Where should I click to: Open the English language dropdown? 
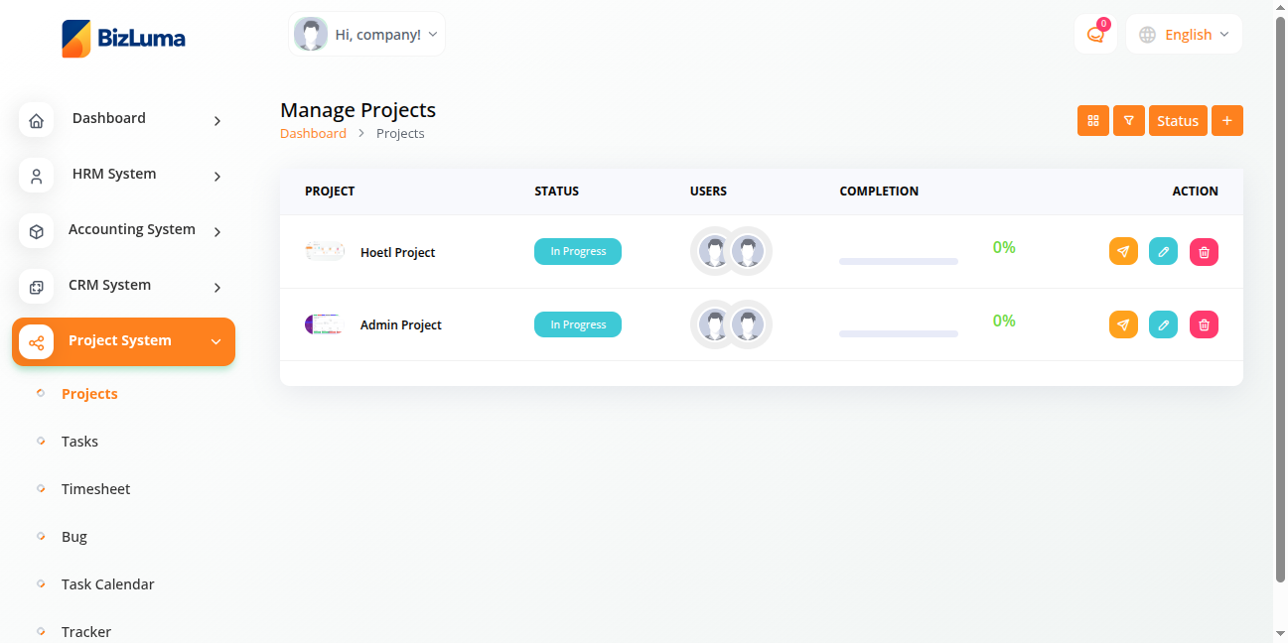pos(1184,35)
